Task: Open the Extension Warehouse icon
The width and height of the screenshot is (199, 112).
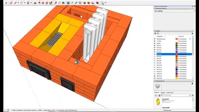Action: pyautogui.click(x=89, y=3)
